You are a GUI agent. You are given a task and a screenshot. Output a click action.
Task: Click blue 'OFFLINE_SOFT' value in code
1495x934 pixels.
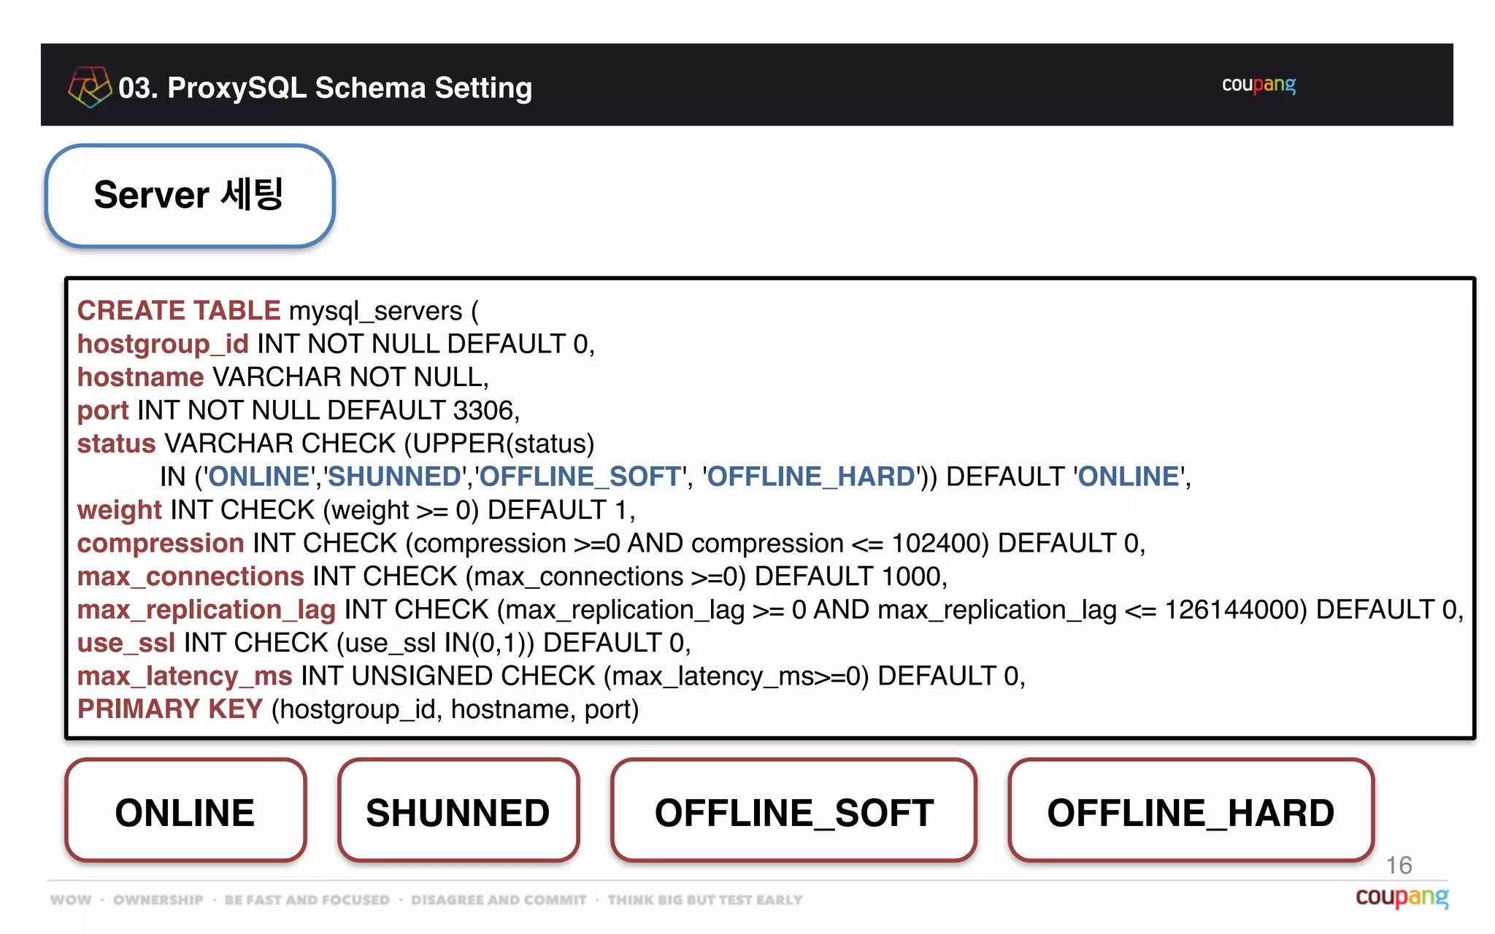tap(580, 477)
